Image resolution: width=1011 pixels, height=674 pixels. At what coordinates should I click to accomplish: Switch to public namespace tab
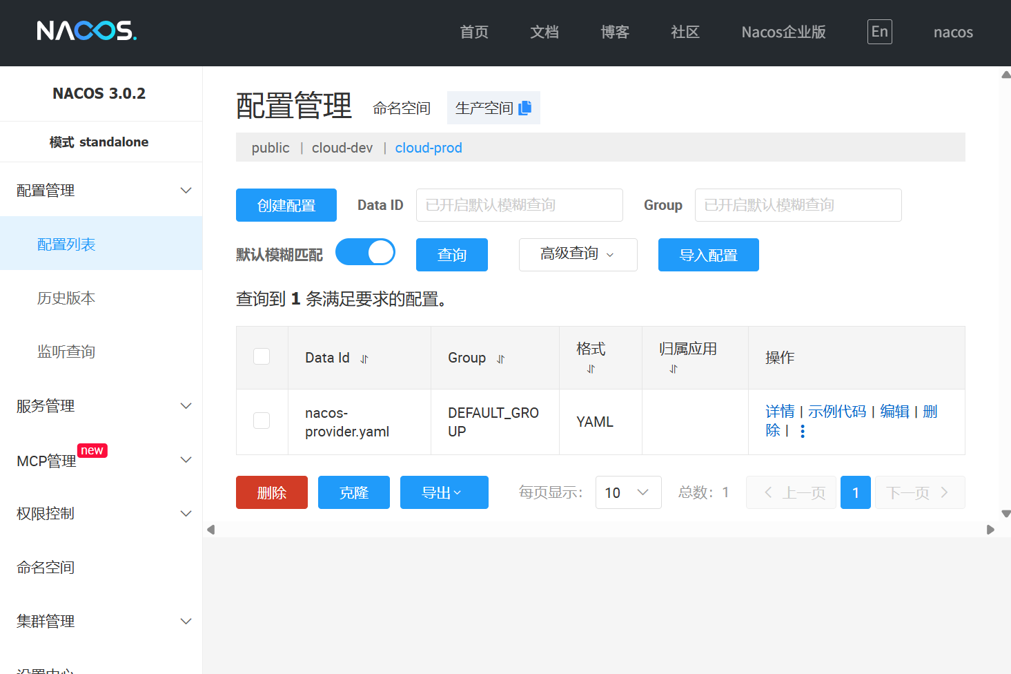pyautogui.click(x=271, y=148)
